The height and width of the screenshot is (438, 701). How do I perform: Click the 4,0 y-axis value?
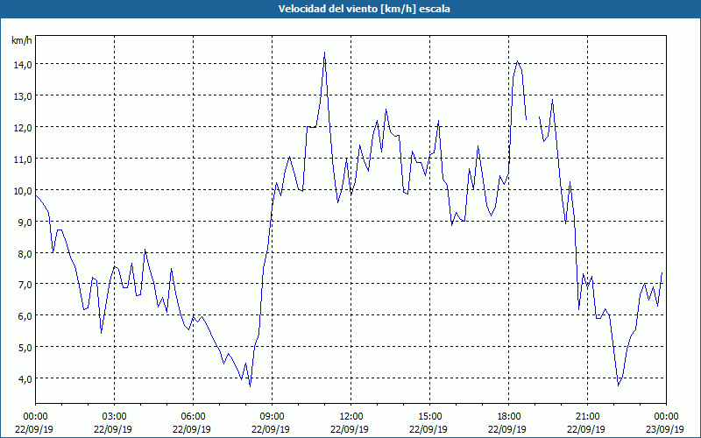[x=25, y=379]
